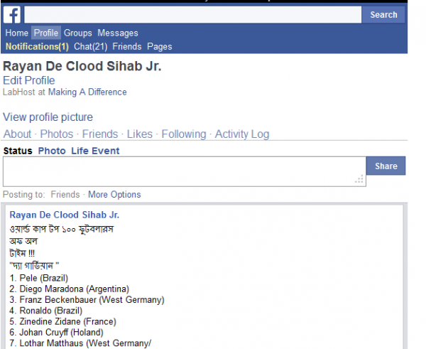Image resolution: width=426 pixels, height=349 pixels.
Task: Open the Activity Log section
Action: tap(242, 134)
